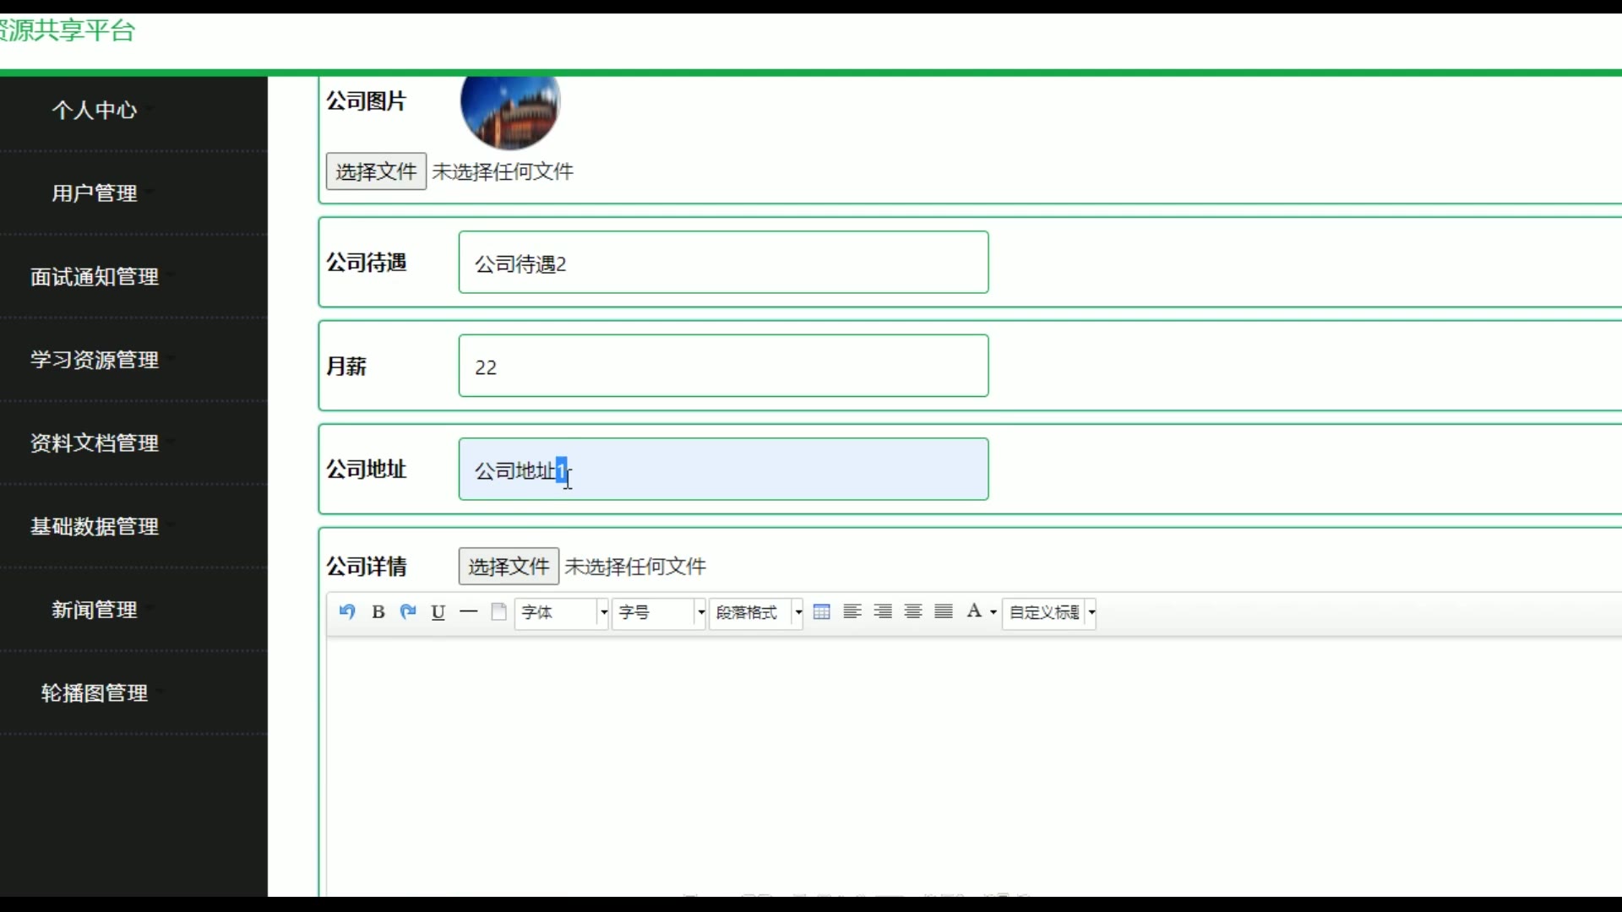1622x912 pixels.
Task: Insert a table using grid icon
Action: (821, 611)
